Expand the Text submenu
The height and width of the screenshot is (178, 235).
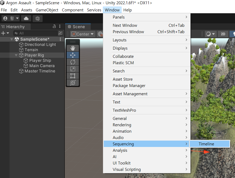(147, 102)
